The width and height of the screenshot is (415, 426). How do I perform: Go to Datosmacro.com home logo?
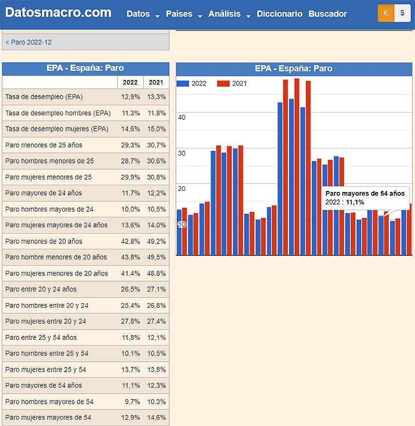point(58,13)
